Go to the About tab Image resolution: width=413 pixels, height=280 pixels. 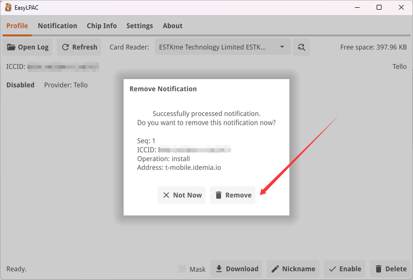coord(173,26)
